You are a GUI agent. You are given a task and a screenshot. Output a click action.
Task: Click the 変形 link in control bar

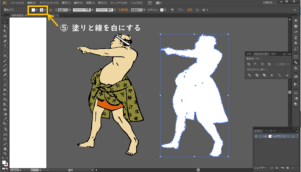point(190,10)
